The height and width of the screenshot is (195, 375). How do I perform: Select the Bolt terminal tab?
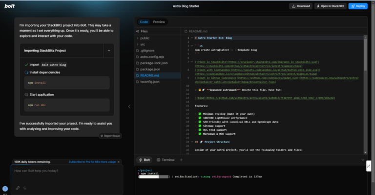pyautogui.click(x=145, y=160)
